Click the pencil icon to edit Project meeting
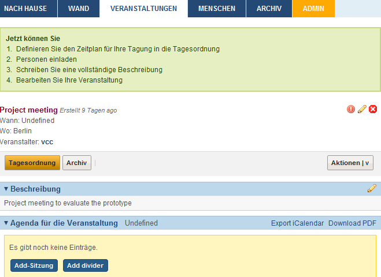Viewport: 381px width, 277px height. [362, 109]
